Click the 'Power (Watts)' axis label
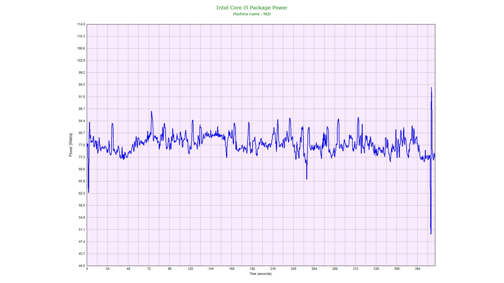Viewport: 504px width, 283px height. point(71,145)
